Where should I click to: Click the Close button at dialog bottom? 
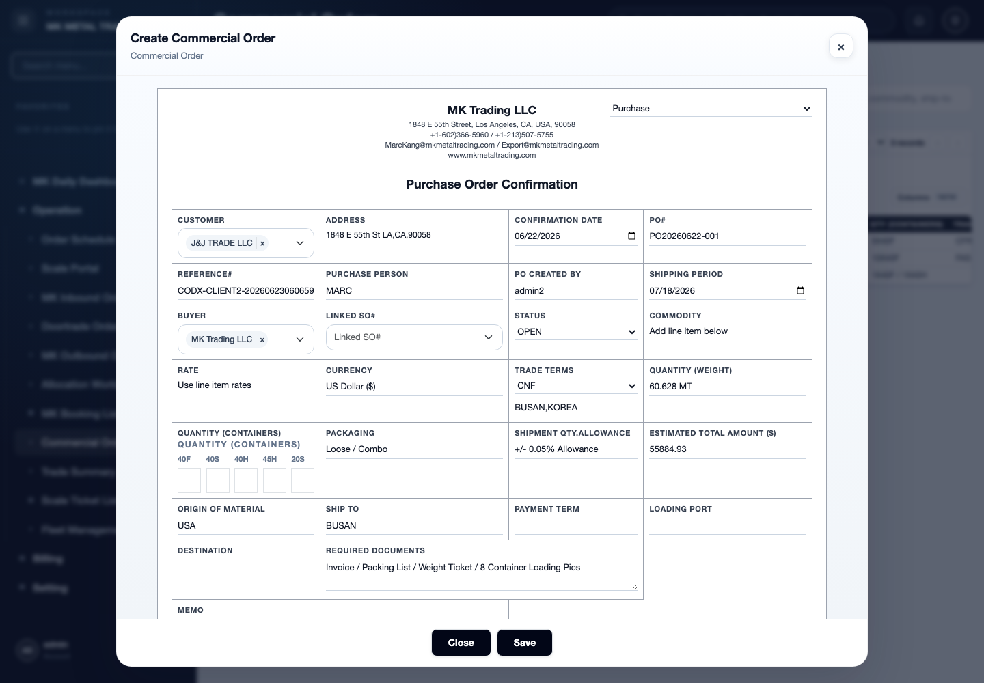pyautogui.click(x=461, y=643)
